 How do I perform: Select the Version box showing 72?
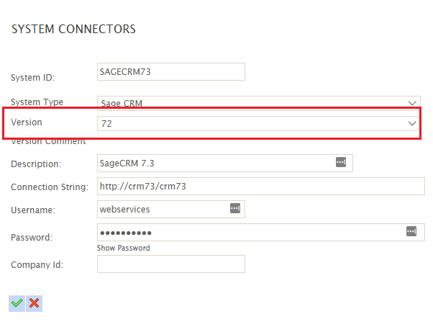258,123
